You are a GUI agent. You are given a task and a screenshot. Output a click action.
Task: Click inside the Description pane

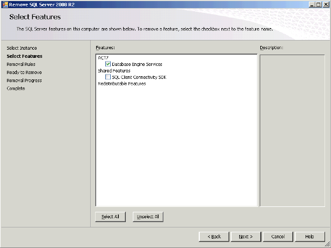coord(292,130)
